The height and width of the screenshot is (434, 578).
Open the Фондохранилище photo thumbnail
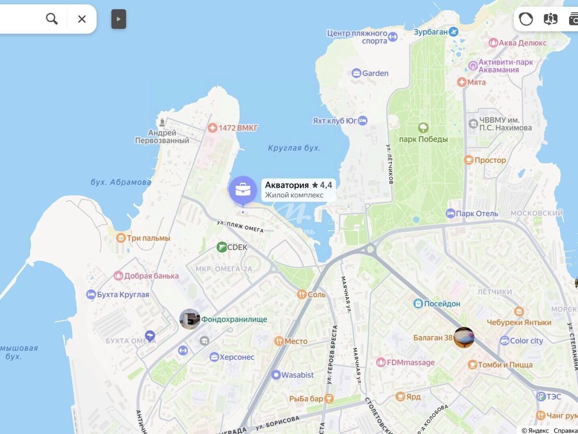189,319
